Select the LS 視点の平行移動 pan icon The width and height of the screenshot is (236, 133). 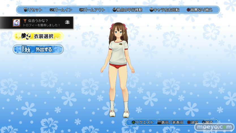114,10
